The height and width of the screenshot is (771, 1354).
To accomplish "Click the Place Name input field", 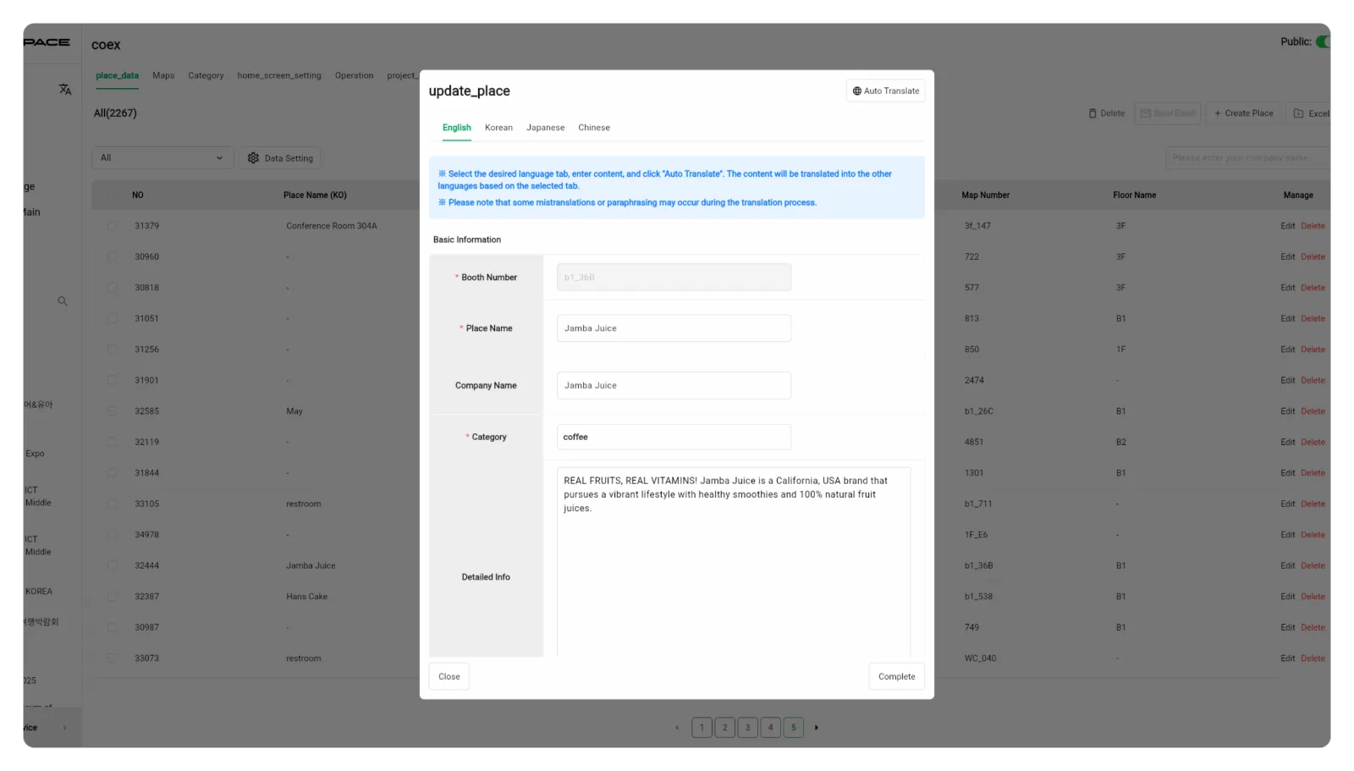I will [x=674, y=328].
